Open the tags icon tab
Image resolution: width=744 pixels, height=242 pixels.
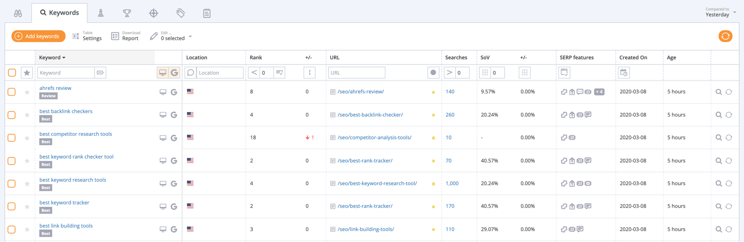(x=180, y=13)
